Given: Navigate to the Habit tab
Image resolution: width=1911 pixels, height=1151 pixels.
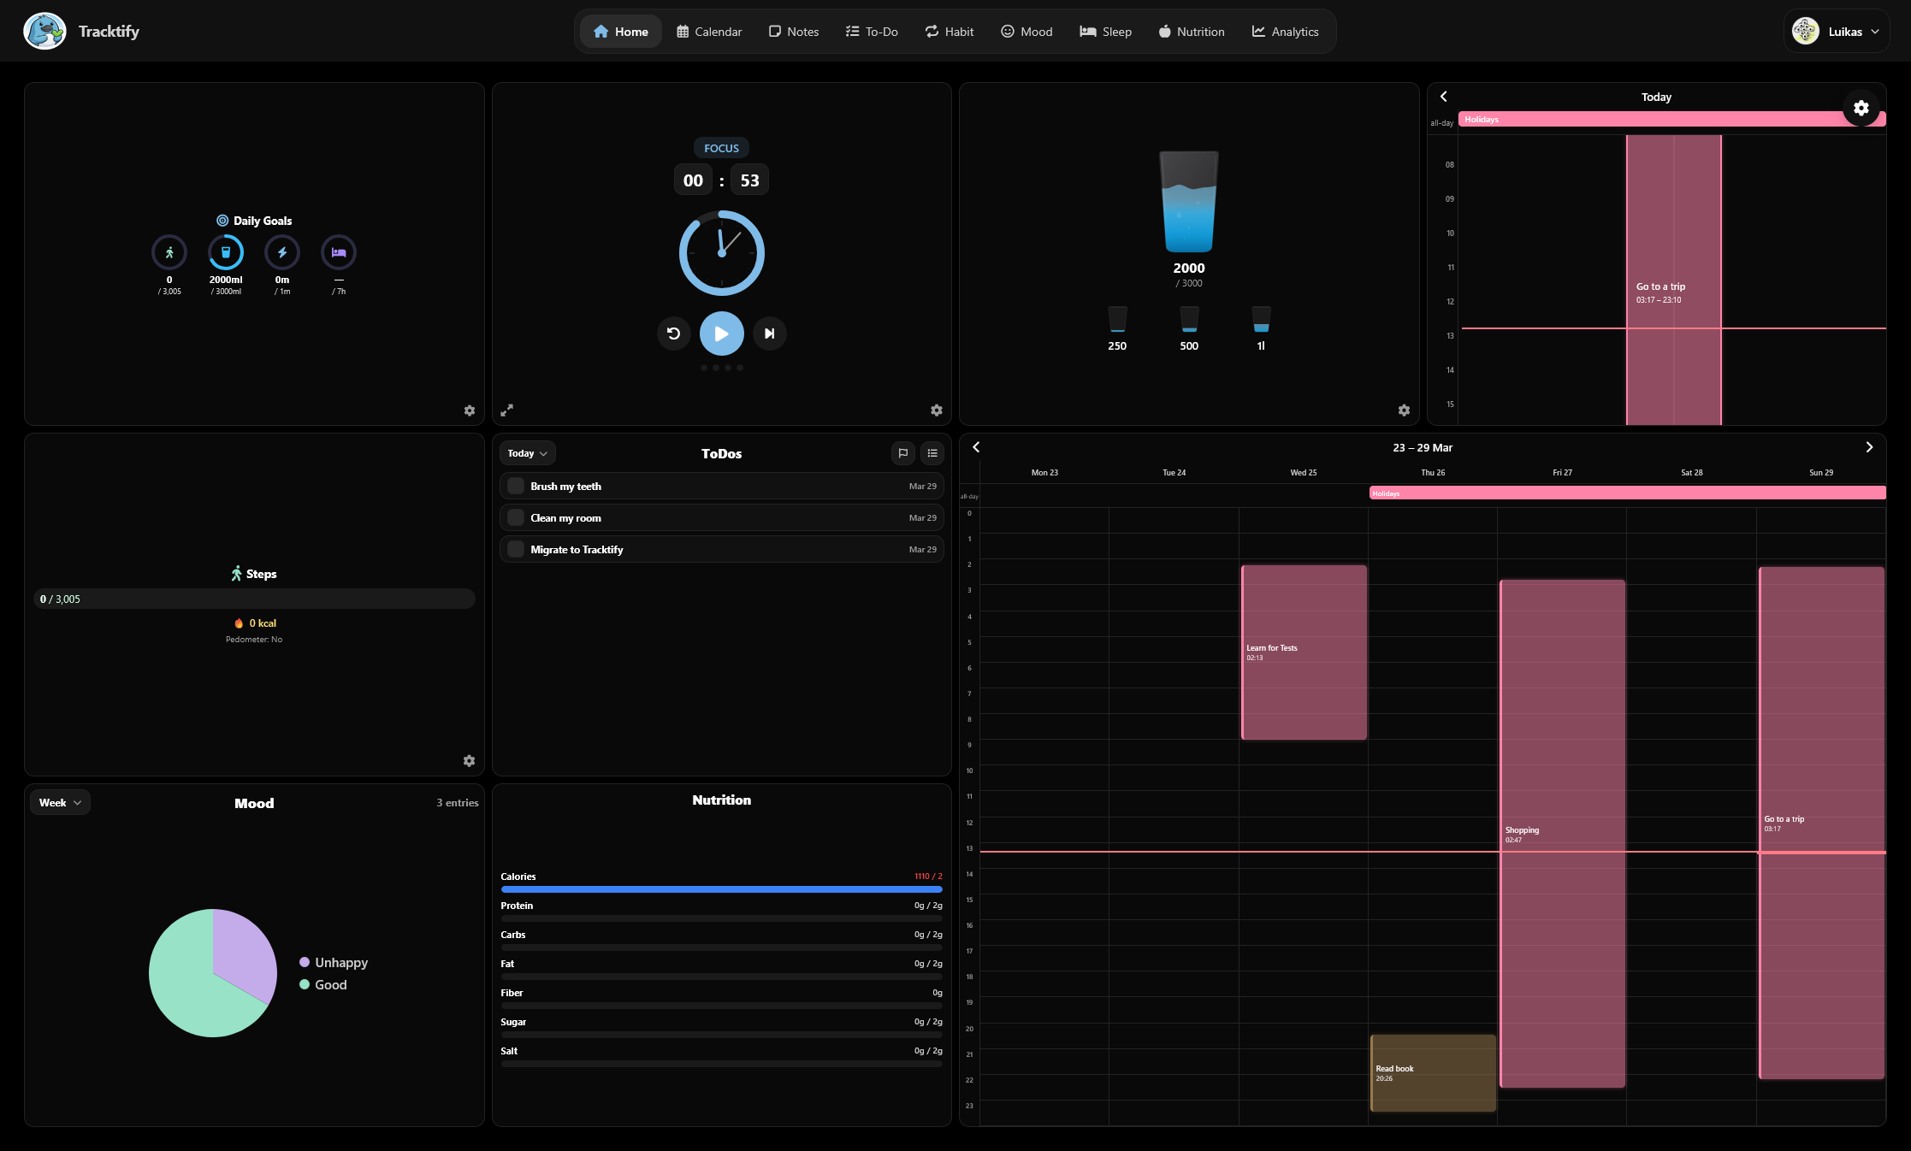Looking at the screenshot, I should point(950,32).
